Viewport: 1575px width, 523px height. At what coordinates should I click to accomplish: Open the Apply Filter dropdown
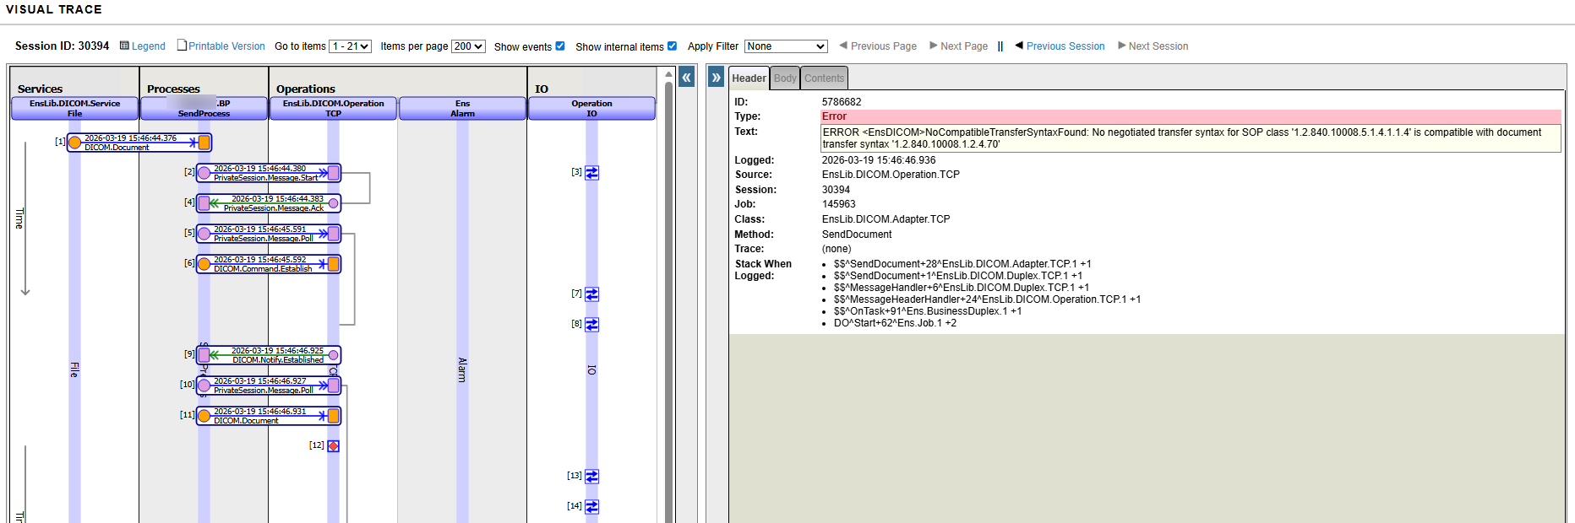(x=785, y=46)
